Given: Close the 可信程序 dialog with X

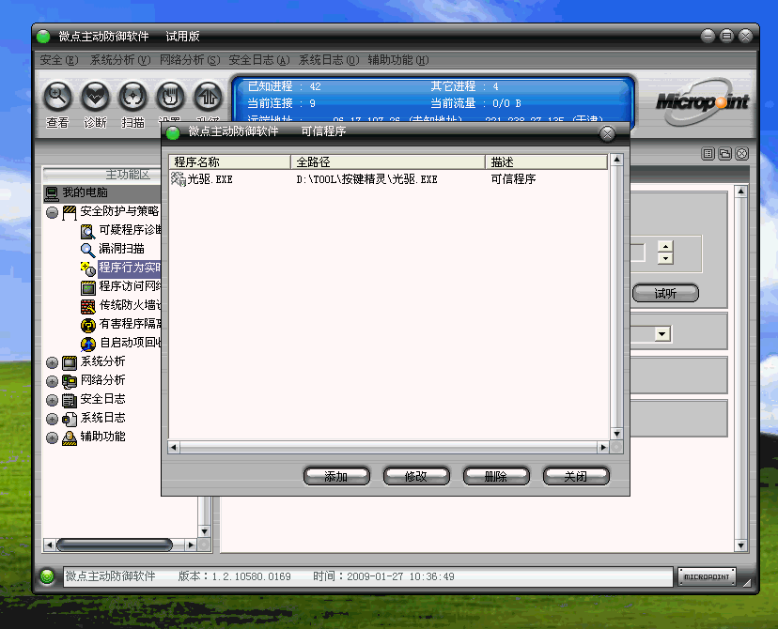Looking at the screenshot, I should point(607,133).
